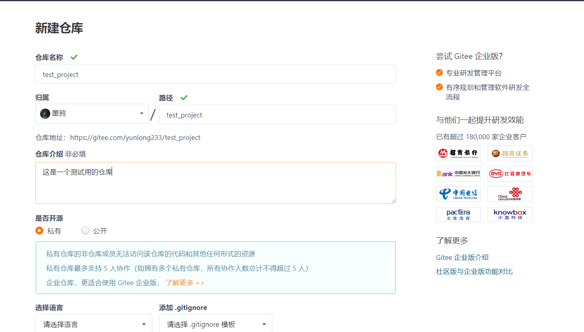Click the knowbox 小盒科技 logo

pyautogui.click(x=510, y=214)
